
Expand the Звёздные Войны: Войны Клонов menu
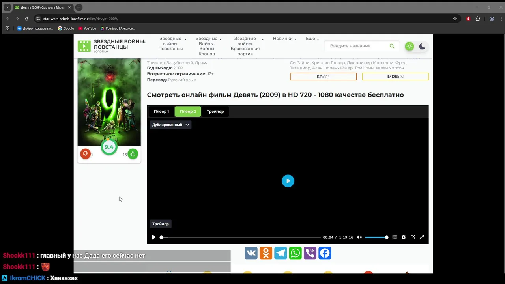(209, 46)
